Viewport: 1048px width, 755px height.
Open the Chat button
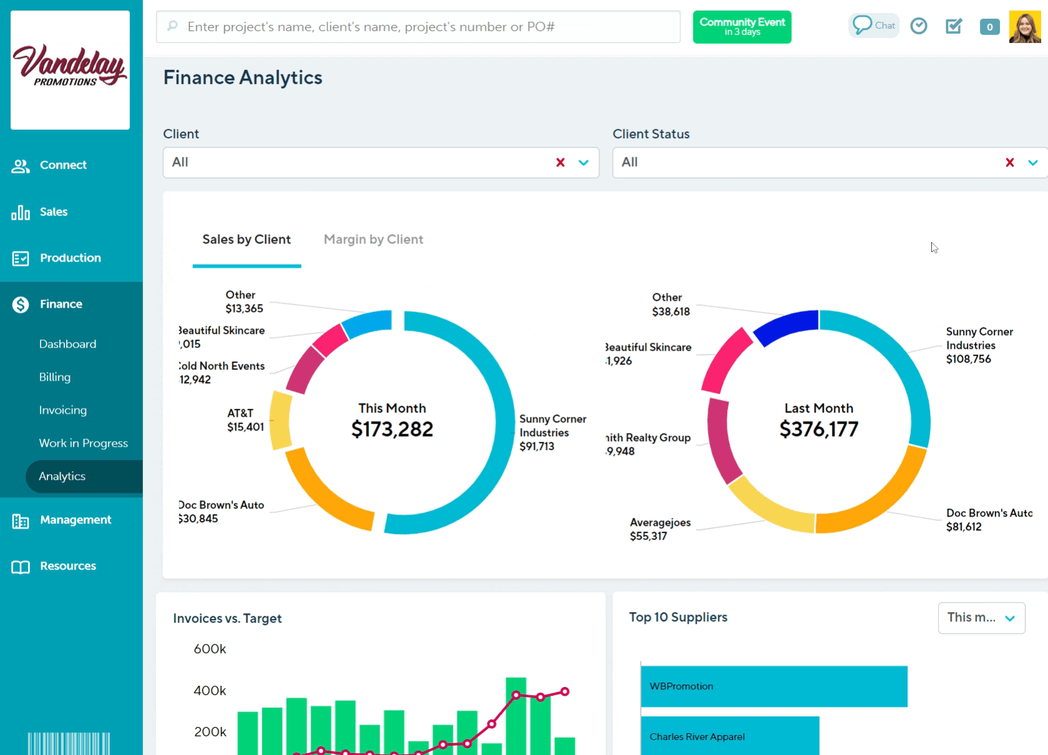[x=873, y=26]
